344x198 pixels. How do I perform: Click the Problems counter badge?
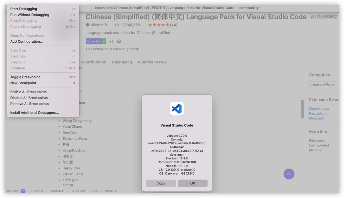[23, 191]
